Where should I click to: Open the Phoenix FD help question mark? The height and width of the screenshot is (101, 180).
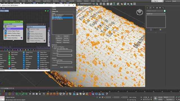[107, 94]
